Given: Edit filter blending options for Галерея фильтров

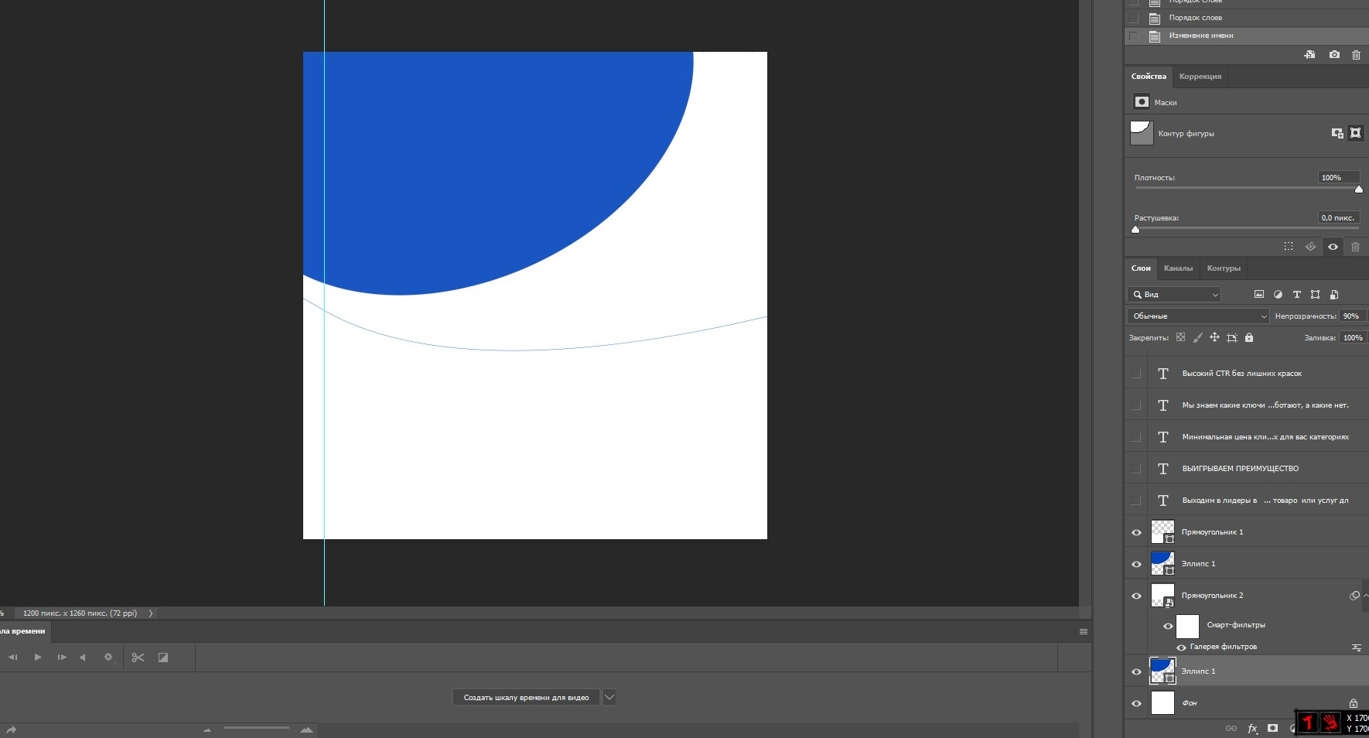Looking at the screenshot, I should [x=1356, y=647].
